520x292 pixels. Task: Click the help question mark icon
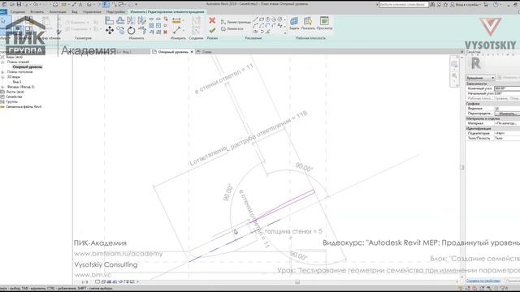coord(496,4)
